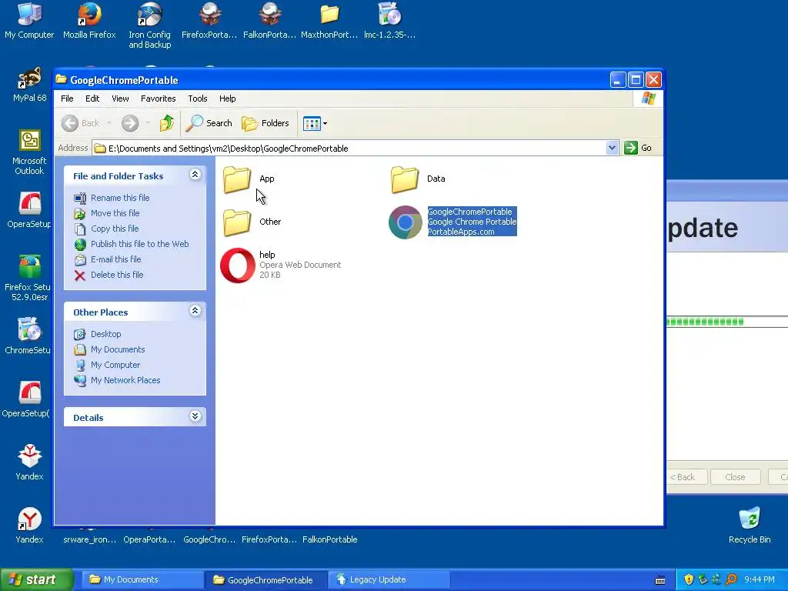Click Publish this file to the Web

pyautogui.click(x=140, y=244)
